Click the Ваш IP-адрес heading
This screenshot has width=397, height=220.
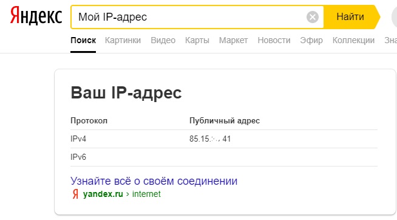pos(126,93)
